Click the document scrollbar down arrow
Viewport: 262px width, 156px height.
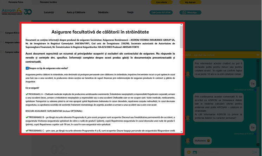[181, 132]
